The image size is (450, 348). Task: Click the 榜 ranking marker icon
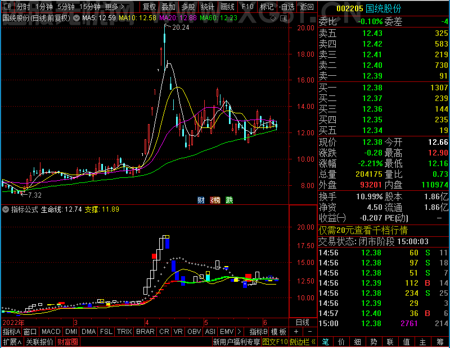pos(215,200)
